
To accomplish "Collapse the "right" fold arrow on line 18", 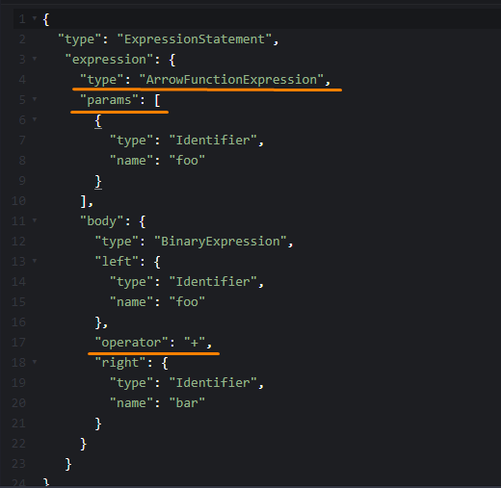I will pos(35,362).
